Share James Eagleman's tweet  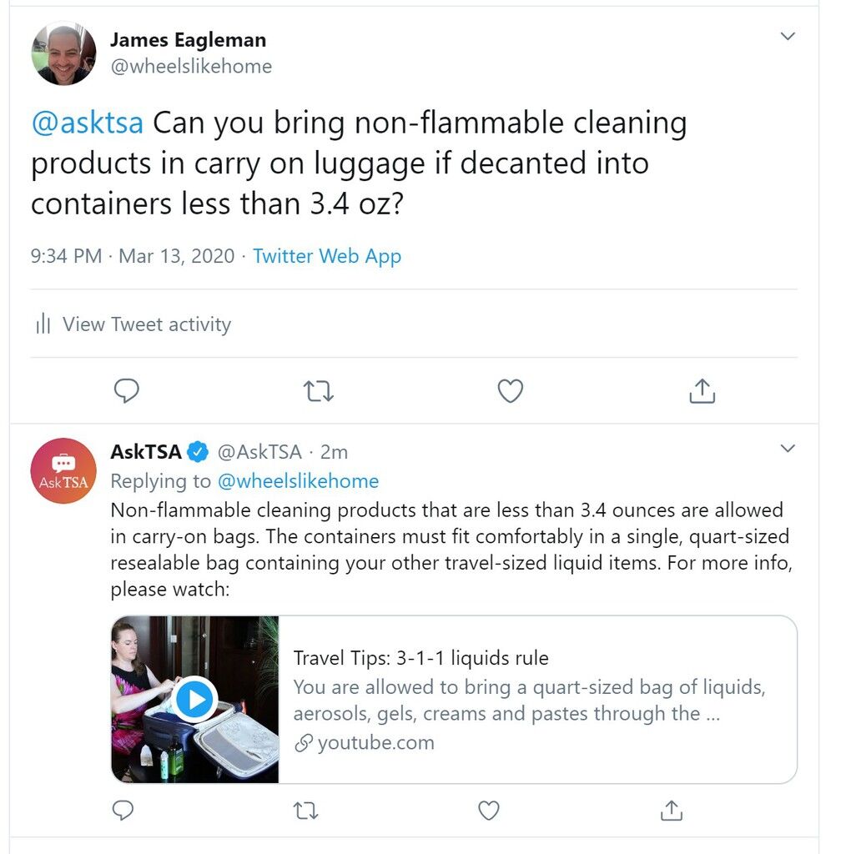tap(702, 390)
